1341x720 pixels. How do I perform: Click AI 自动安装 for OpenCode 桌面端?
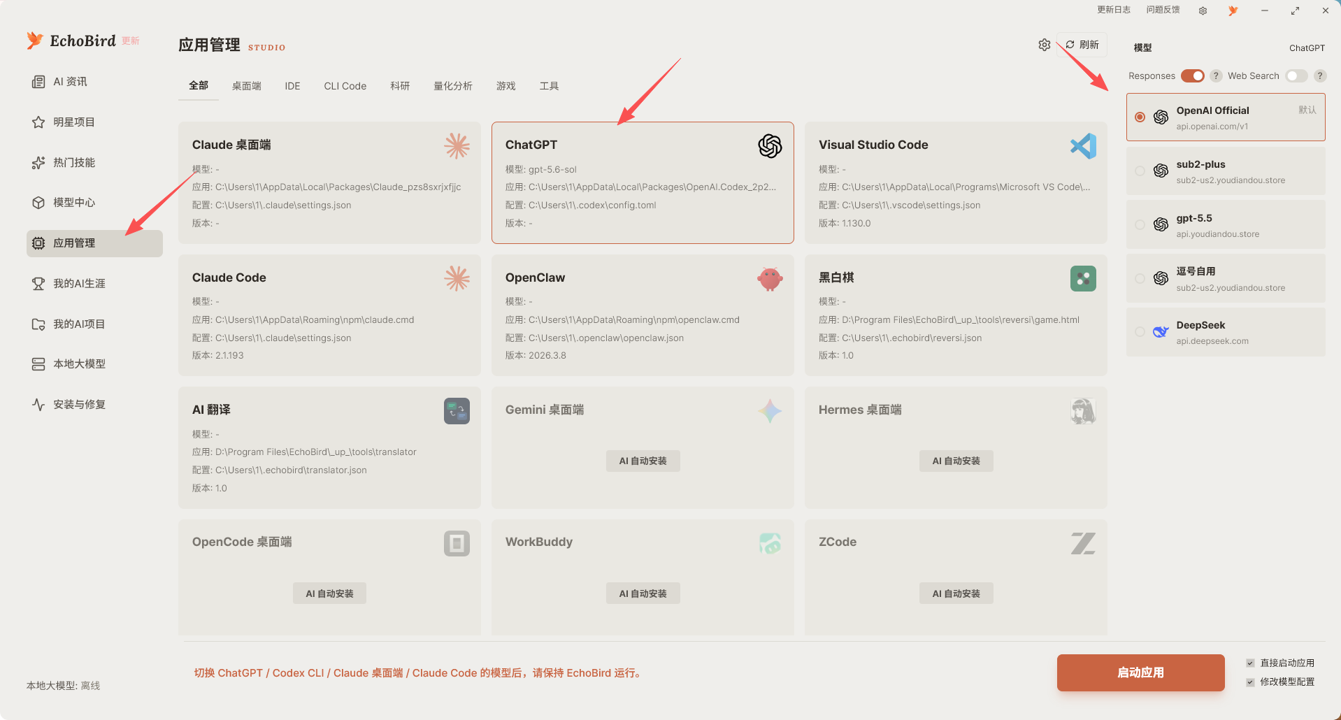tap(329, 593)
